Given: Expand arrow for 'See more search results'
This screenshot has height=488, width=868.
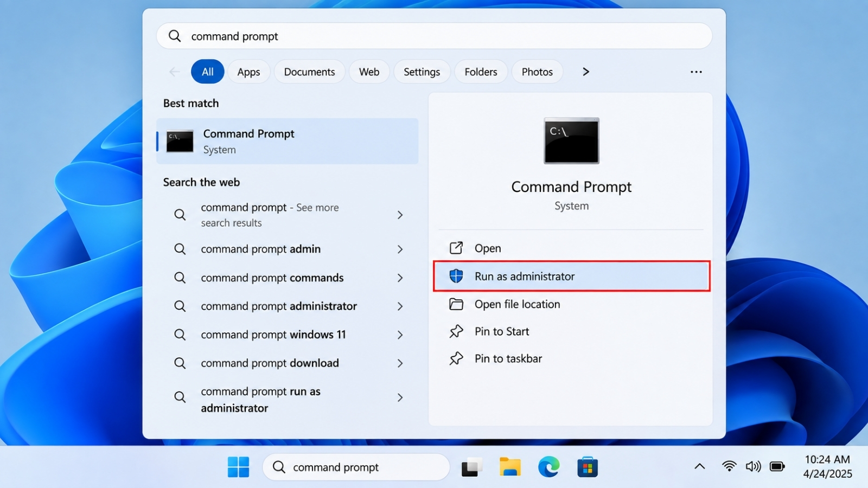Looking at the screenshot, I should pos(400,215).
